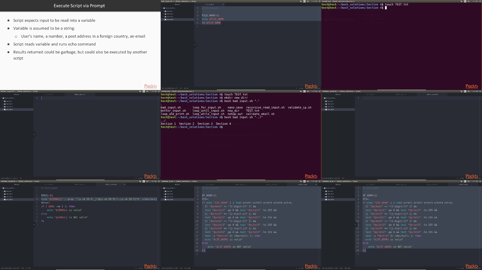Click 'recursive_read_input.sh' in terminal listing
482x270 pixels.
[265, 107]
